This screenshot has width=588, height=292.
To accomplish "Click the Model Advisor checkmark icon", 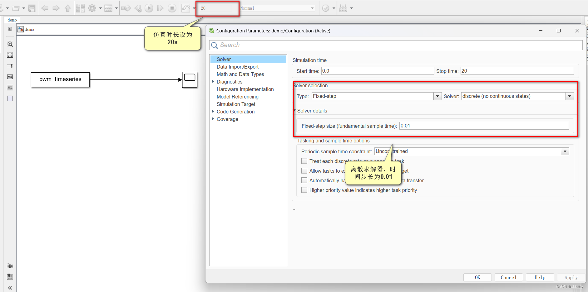I will click(326, 8).
